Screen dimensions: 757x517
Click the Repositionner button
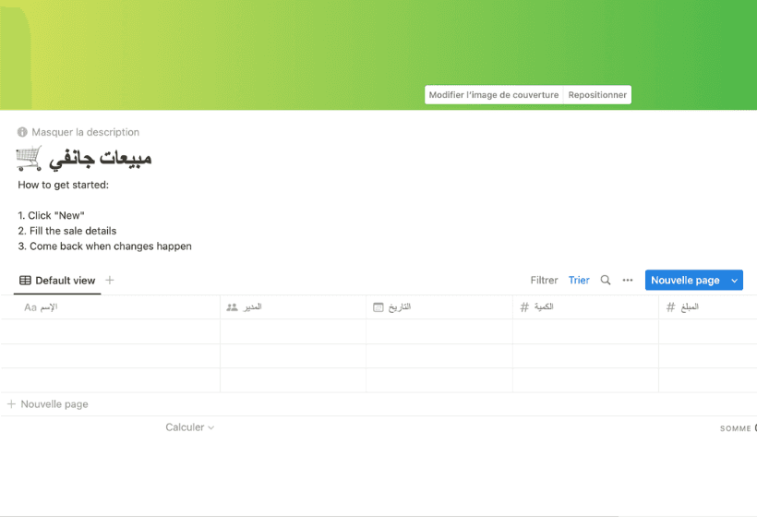[x=597, y=95]
